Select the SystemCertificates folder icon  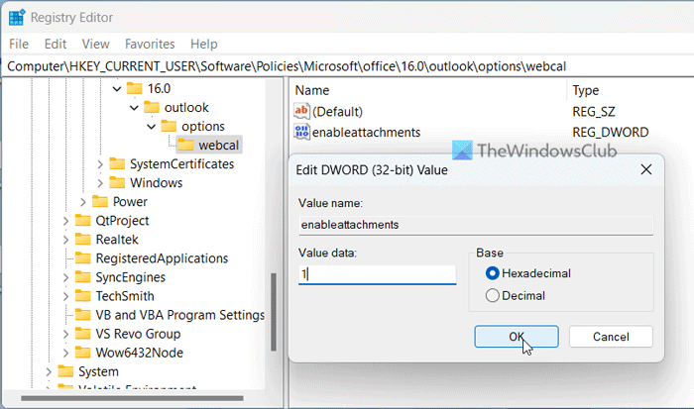[x=117, y=164]
